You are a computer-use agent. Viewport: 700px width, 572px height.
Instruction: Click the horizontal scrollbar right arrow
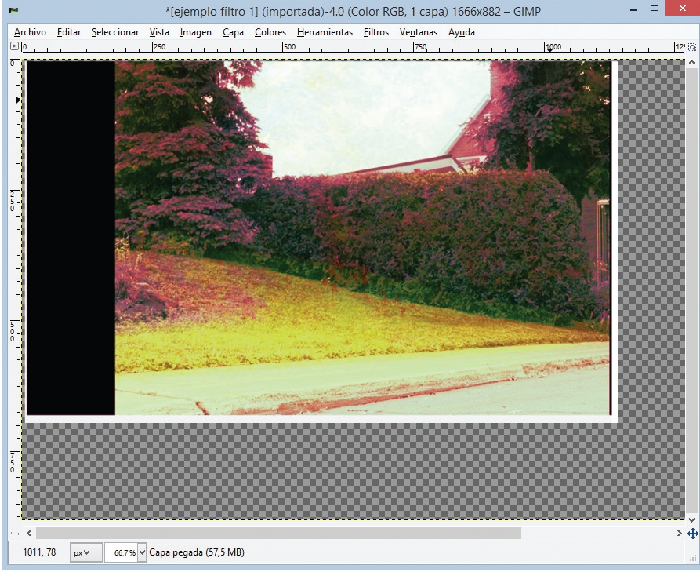coord(679,533)
